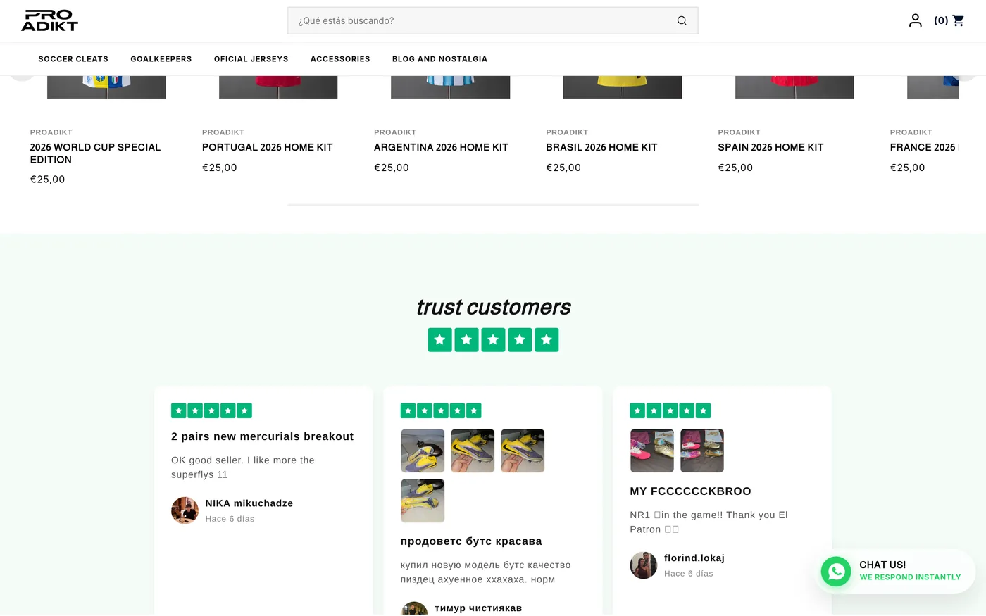Open second yellow cleats review photo
Viewport: 986px width, 616px height.
click(x=473, y=451)
